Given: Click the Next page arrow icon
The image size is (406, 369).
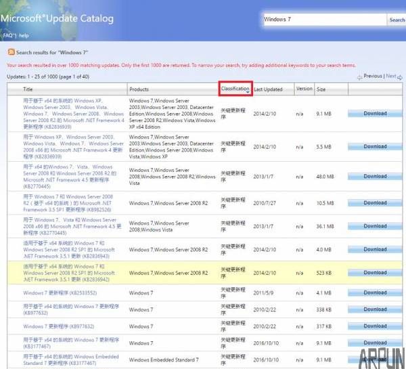Looking at the screenshot, I should tap(400, 77).
